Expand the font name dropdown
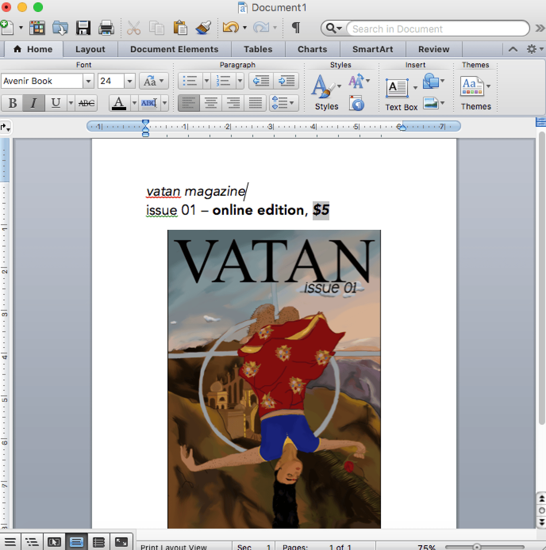 point(88,81)
